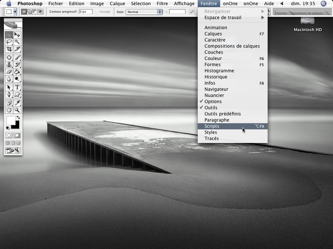Click the Contour progressif value field

(x=86, y=12)
